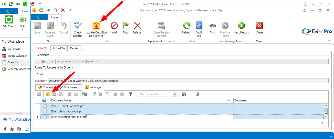Toggle the Route To Recipients In Order checkbox
The height and width of the screenshot is (139, 334).
(74, 67)
